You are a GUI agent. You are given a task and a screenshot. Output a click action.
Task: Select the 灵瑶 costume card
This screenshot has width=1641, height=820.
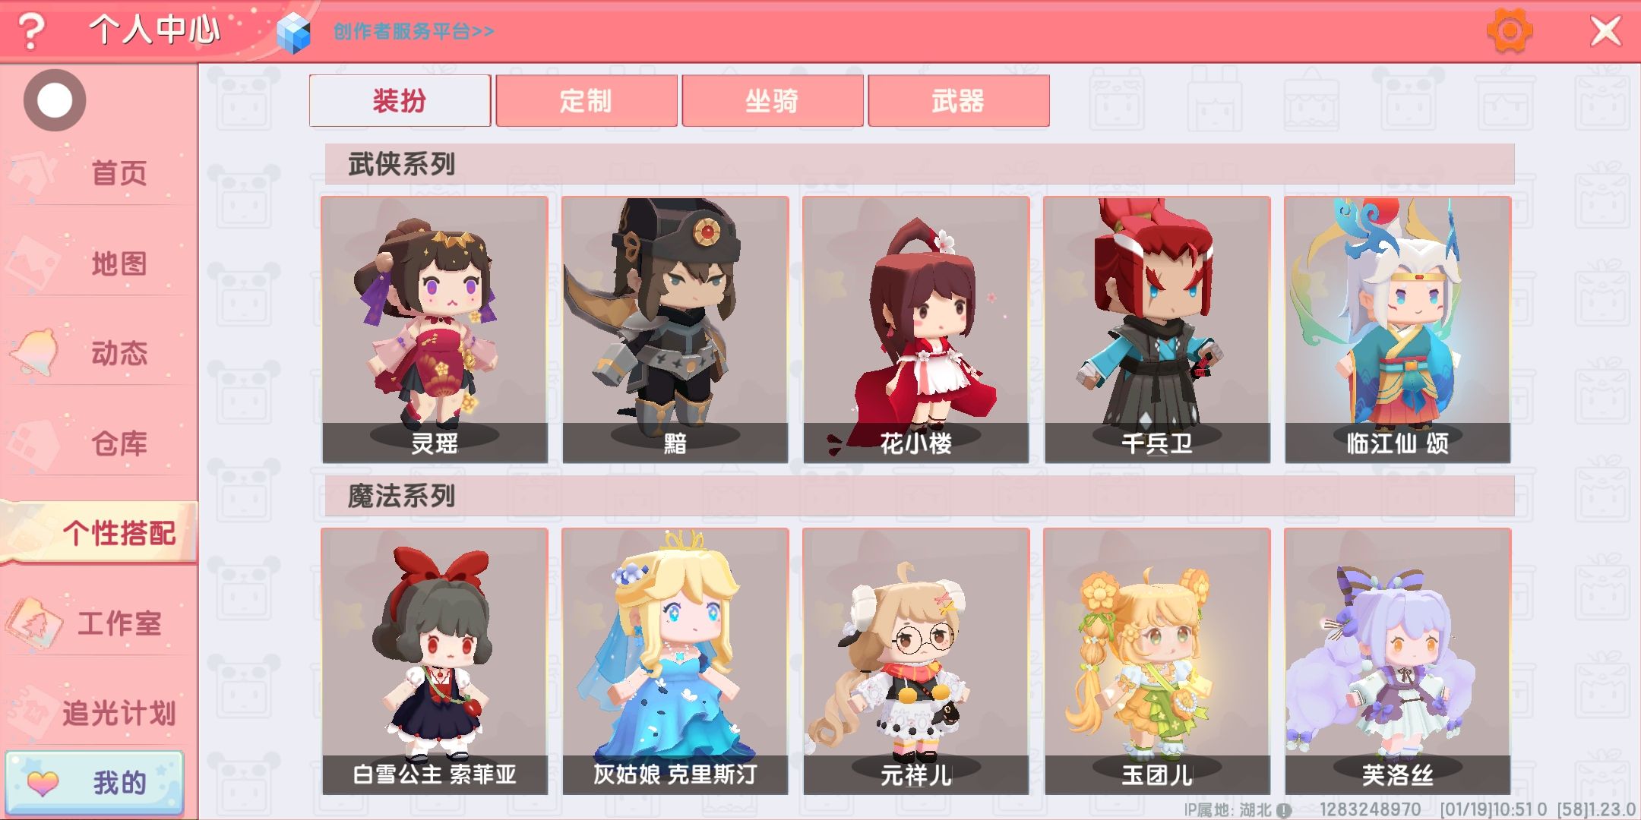tap(435, 330)
